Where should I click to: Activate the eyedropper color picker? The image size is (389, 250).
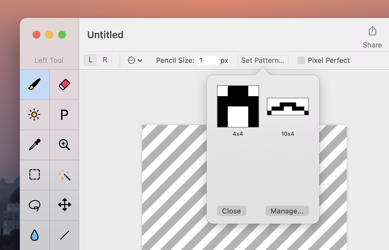point(35,145)
